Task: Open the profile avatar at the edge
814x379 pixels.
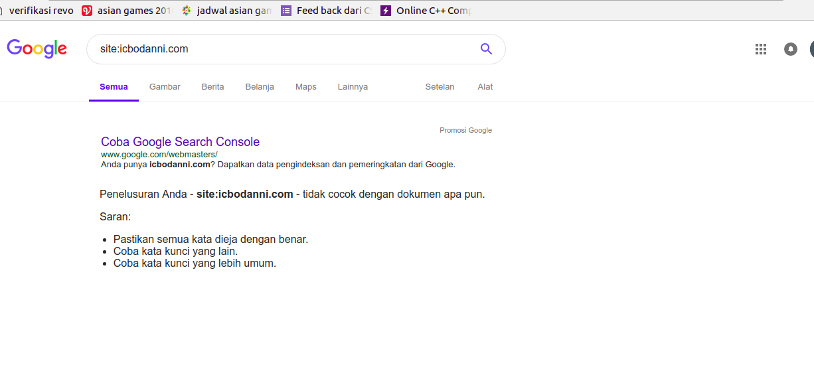Action: (x=811, y=49)
